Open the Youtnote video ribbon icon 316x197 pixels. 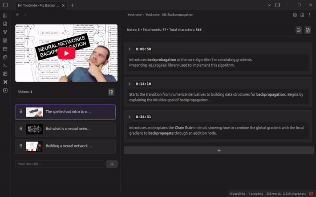5,90
